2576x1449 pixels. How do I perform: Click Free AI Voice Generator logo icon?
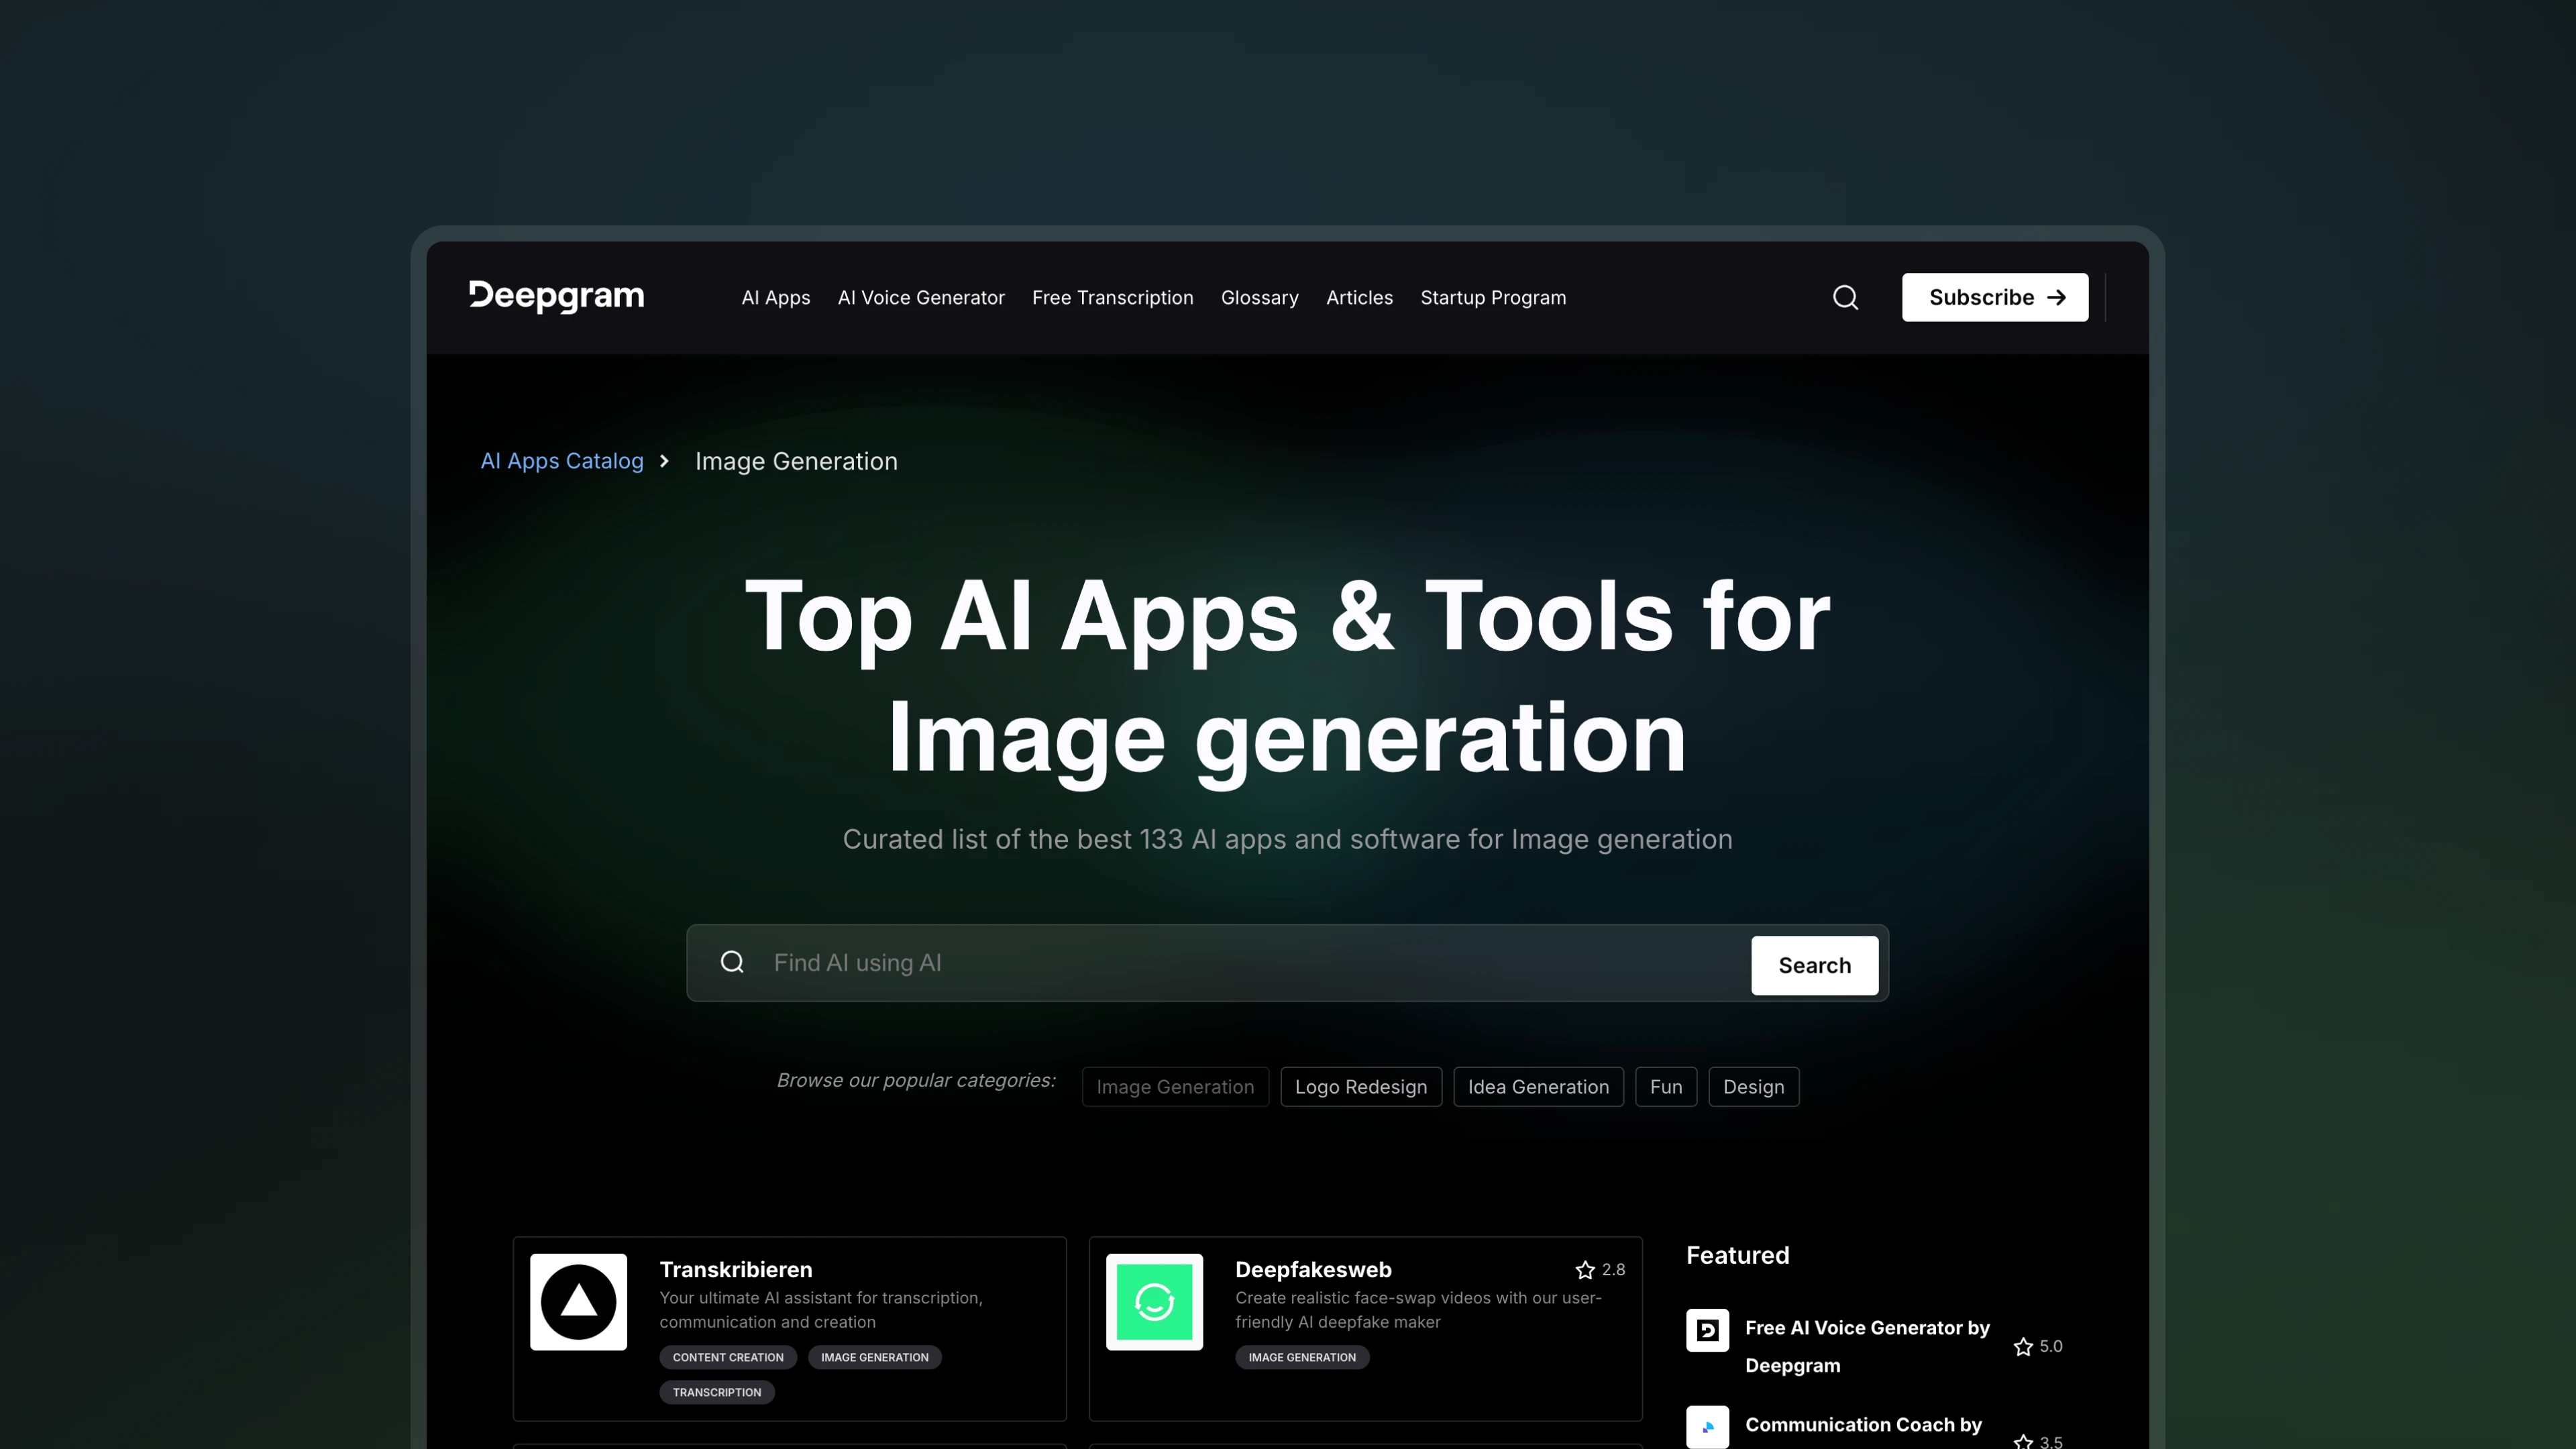(x=1707, y=1330)
